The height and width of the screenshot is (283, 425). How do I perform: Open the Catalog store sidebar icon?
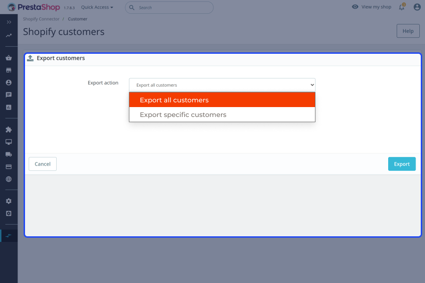click(x=8, y=70)
